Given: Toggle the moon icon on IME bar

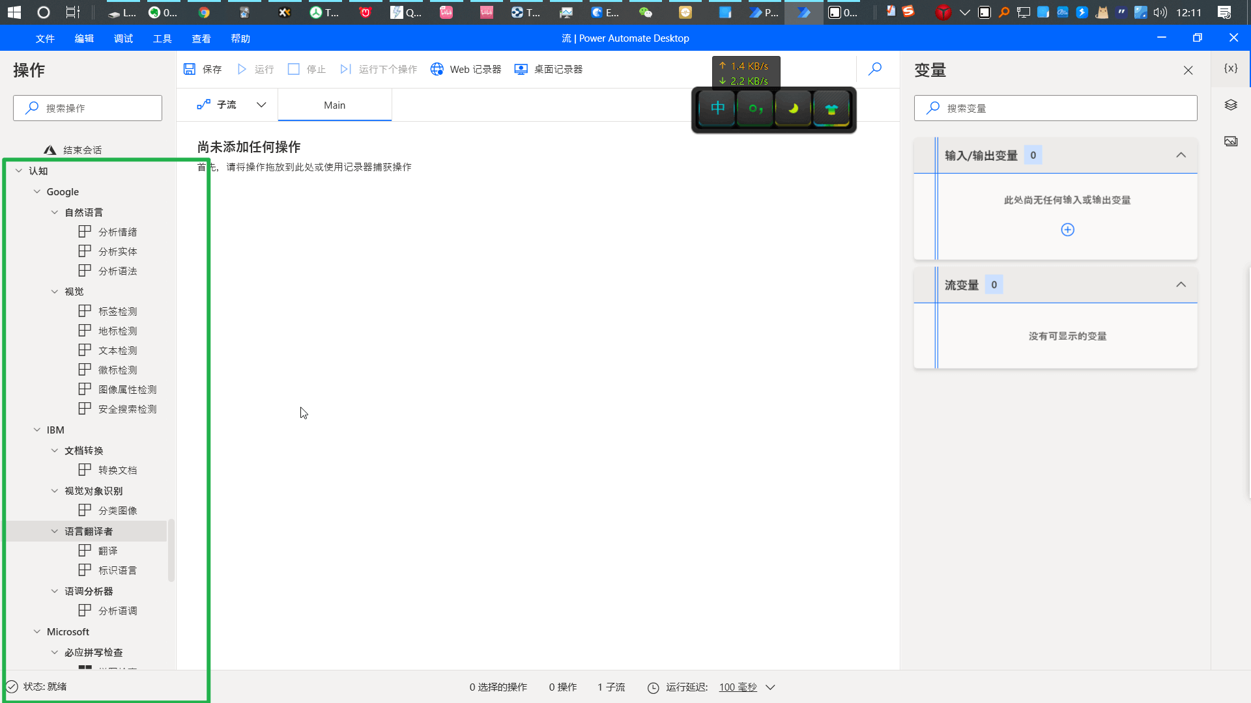Looking at the screenshot, I should [793, 108].
